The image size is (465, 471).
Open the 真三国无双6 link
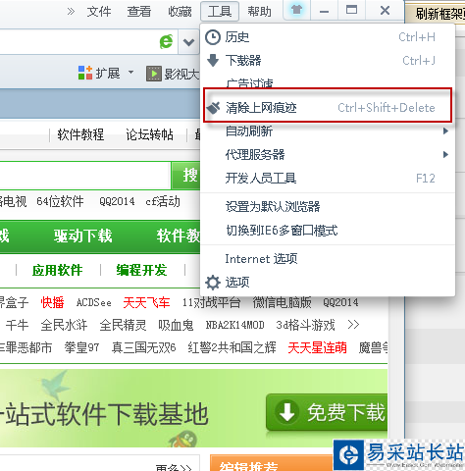(143, 347)
